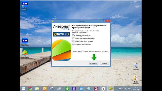Image resolution: width=162 pixels, height=91 pixels.
Task: Click the colorful browser logo image
Action: pyautogui.click(x=61, y=50)
